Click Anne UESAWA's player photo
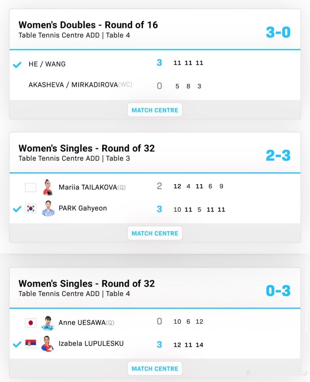310x382 pixels. (48, 323)
